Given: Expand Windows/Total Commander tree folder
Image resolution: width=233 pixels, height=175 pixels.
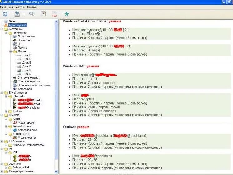Looking at the screenshot, I should tap(6, 145).
